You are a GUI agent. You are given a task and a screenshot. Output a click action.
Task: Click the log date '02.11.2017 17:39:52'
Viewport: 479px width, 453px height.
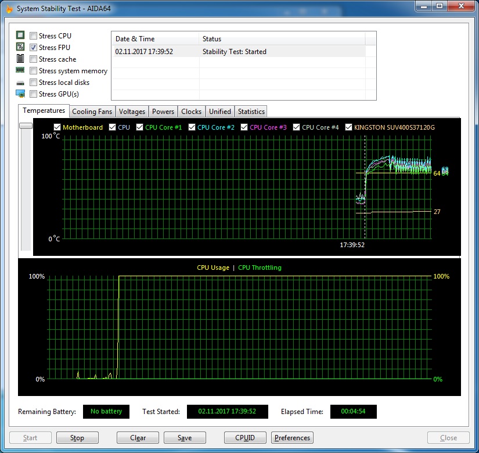click(144, 52)
